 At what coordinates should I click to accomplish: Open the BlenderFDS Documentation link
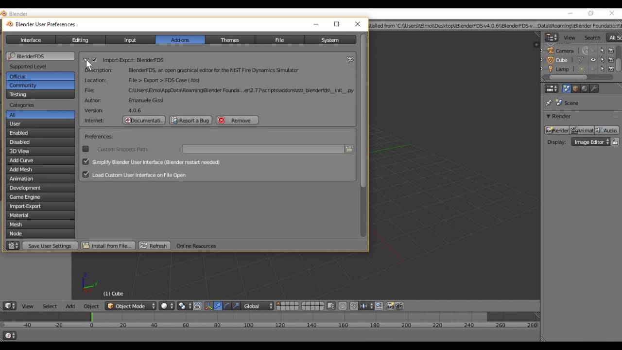click(x=144, y=120)
